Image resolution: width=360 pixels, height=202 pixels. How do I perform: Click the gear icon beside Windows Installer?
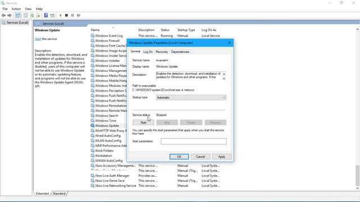[x=92, y=61]
